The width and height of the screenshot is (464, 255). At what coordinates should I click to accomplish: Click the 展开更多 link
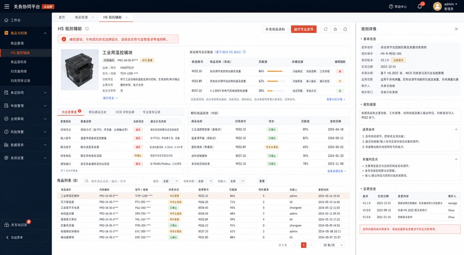pyautogui.click(x=110, y=98)
